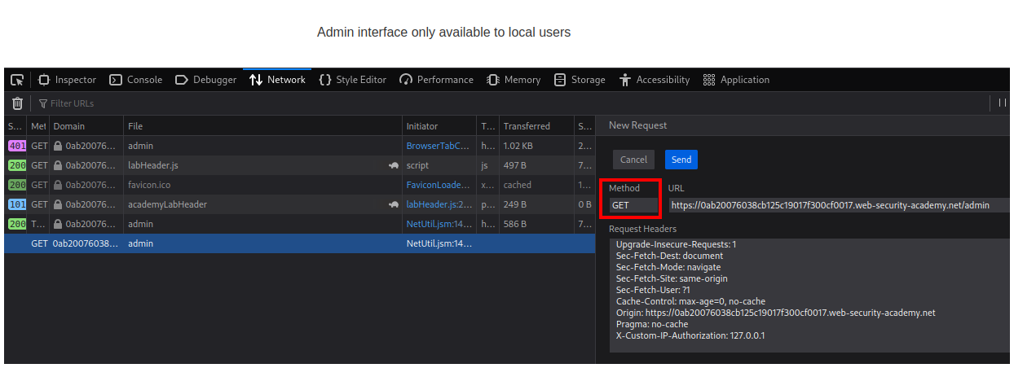Click turtle icon on academyLabHeader row

click(x=394, y=204)
